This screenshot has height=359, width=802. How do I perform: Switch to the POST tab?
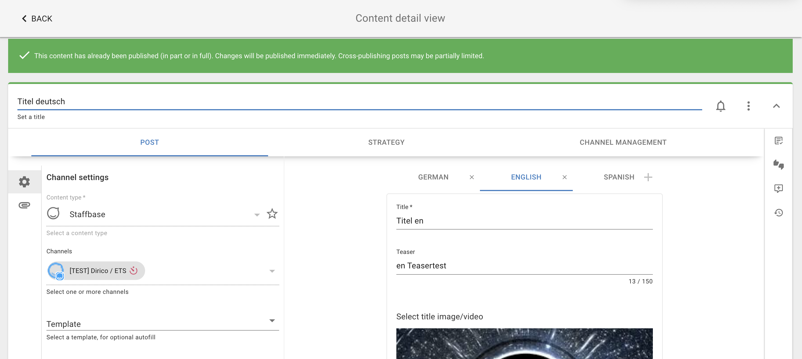pos(149,142)
